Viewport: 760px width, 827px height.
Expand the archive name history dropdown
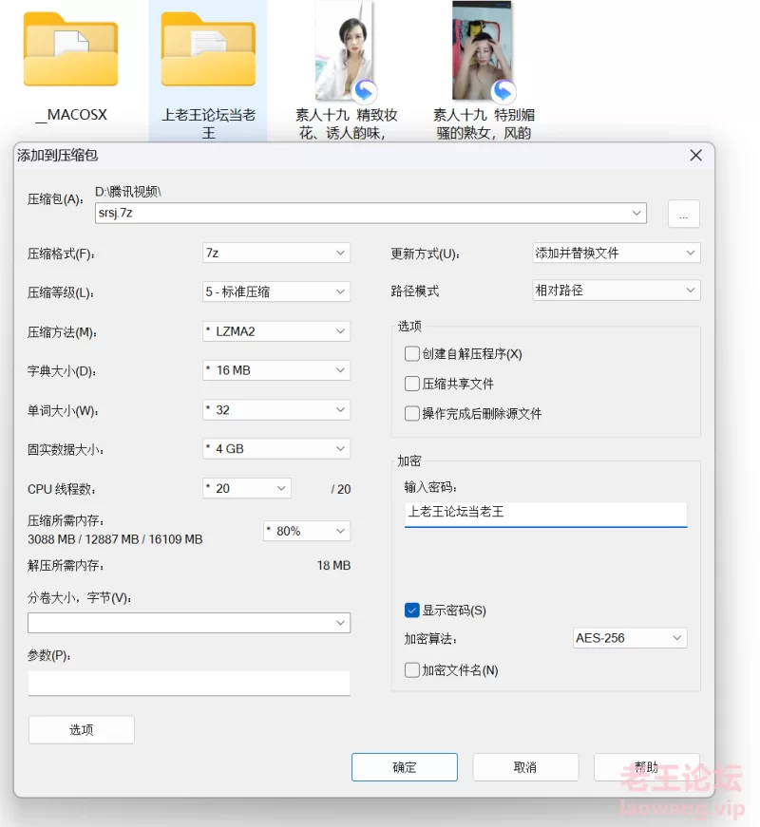636,213
